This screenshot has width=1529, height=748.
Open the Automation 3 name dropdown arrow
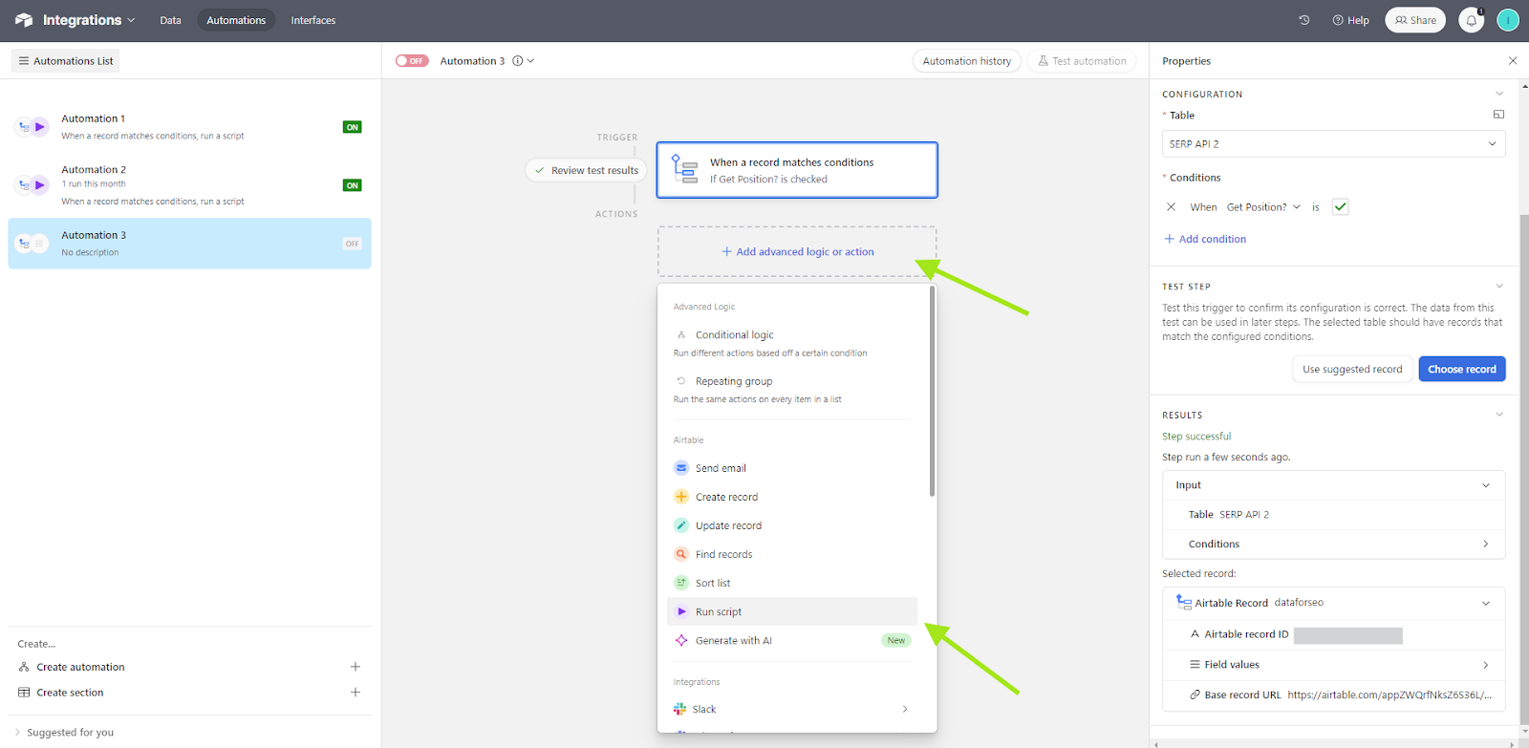click(x=531, y=61)
